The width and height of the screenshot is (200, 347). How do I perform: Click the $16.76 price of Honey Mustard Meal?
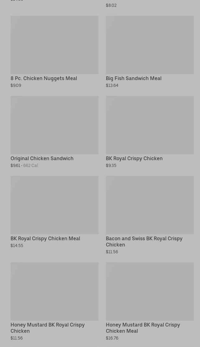click(x=112, y=338)
